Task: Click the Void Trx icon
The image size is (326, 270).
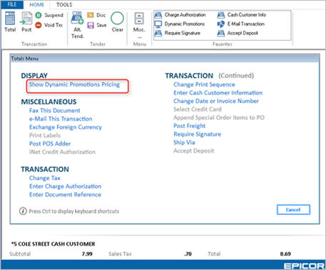Action: [39, 25]
